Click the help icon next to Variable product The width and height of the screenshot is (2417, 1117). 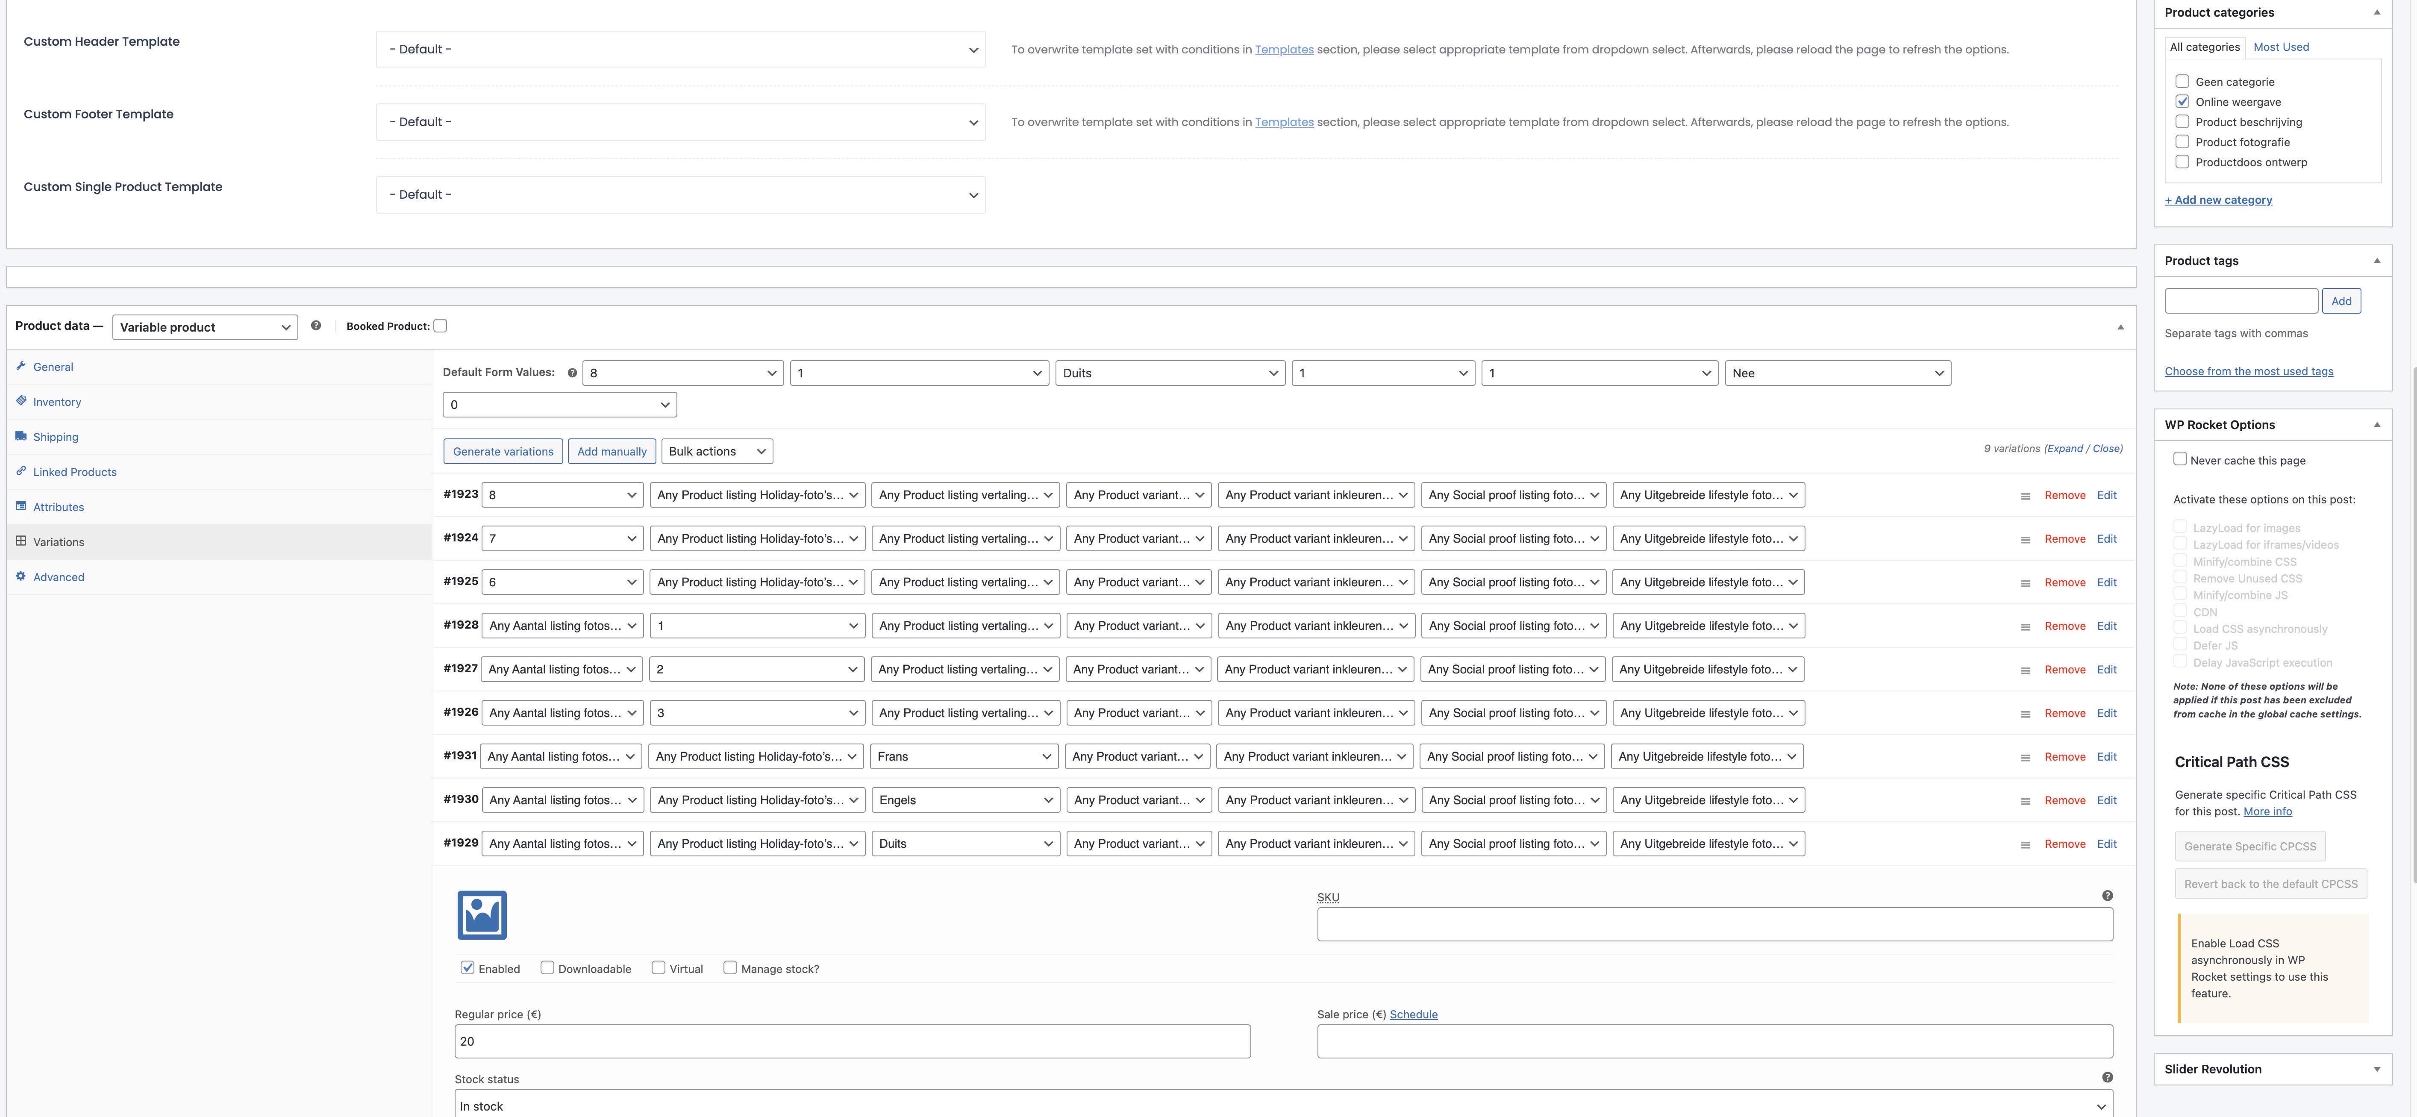315,326
